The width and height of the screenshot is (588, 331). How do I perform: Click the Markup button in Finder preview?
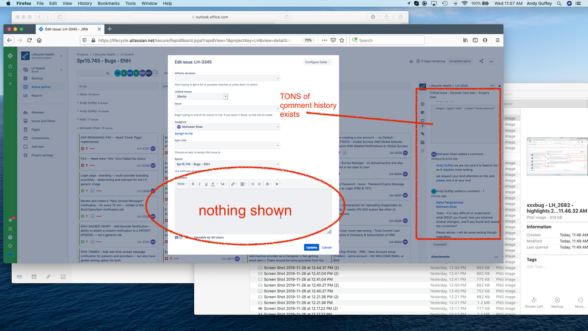[557, 303]
